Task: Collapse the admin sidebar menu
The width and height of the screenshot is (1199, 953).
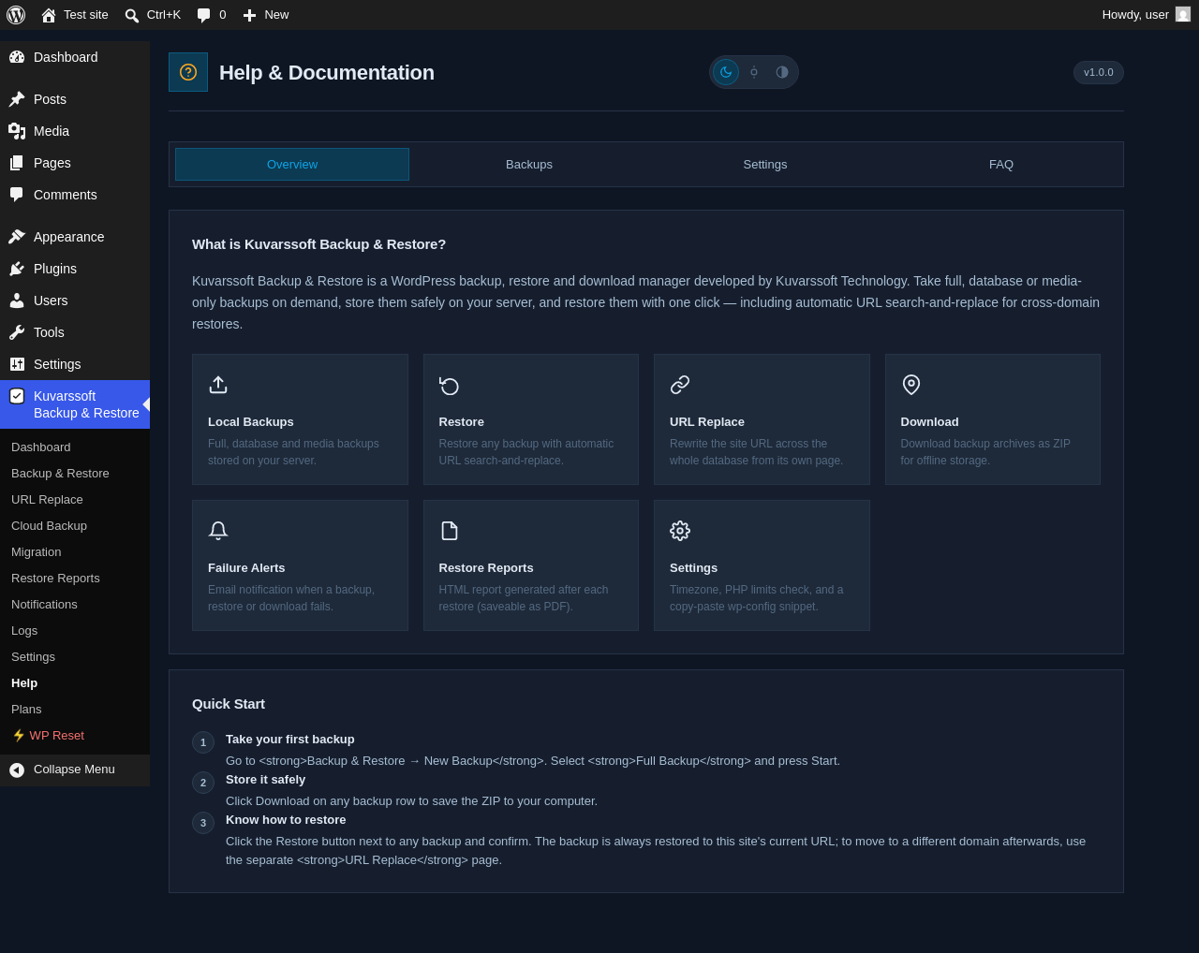Action: (x=75, y=770)
